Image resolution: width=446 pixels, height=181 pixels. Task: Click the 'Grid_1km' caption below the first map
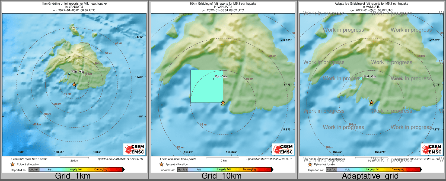coord(73,176)
